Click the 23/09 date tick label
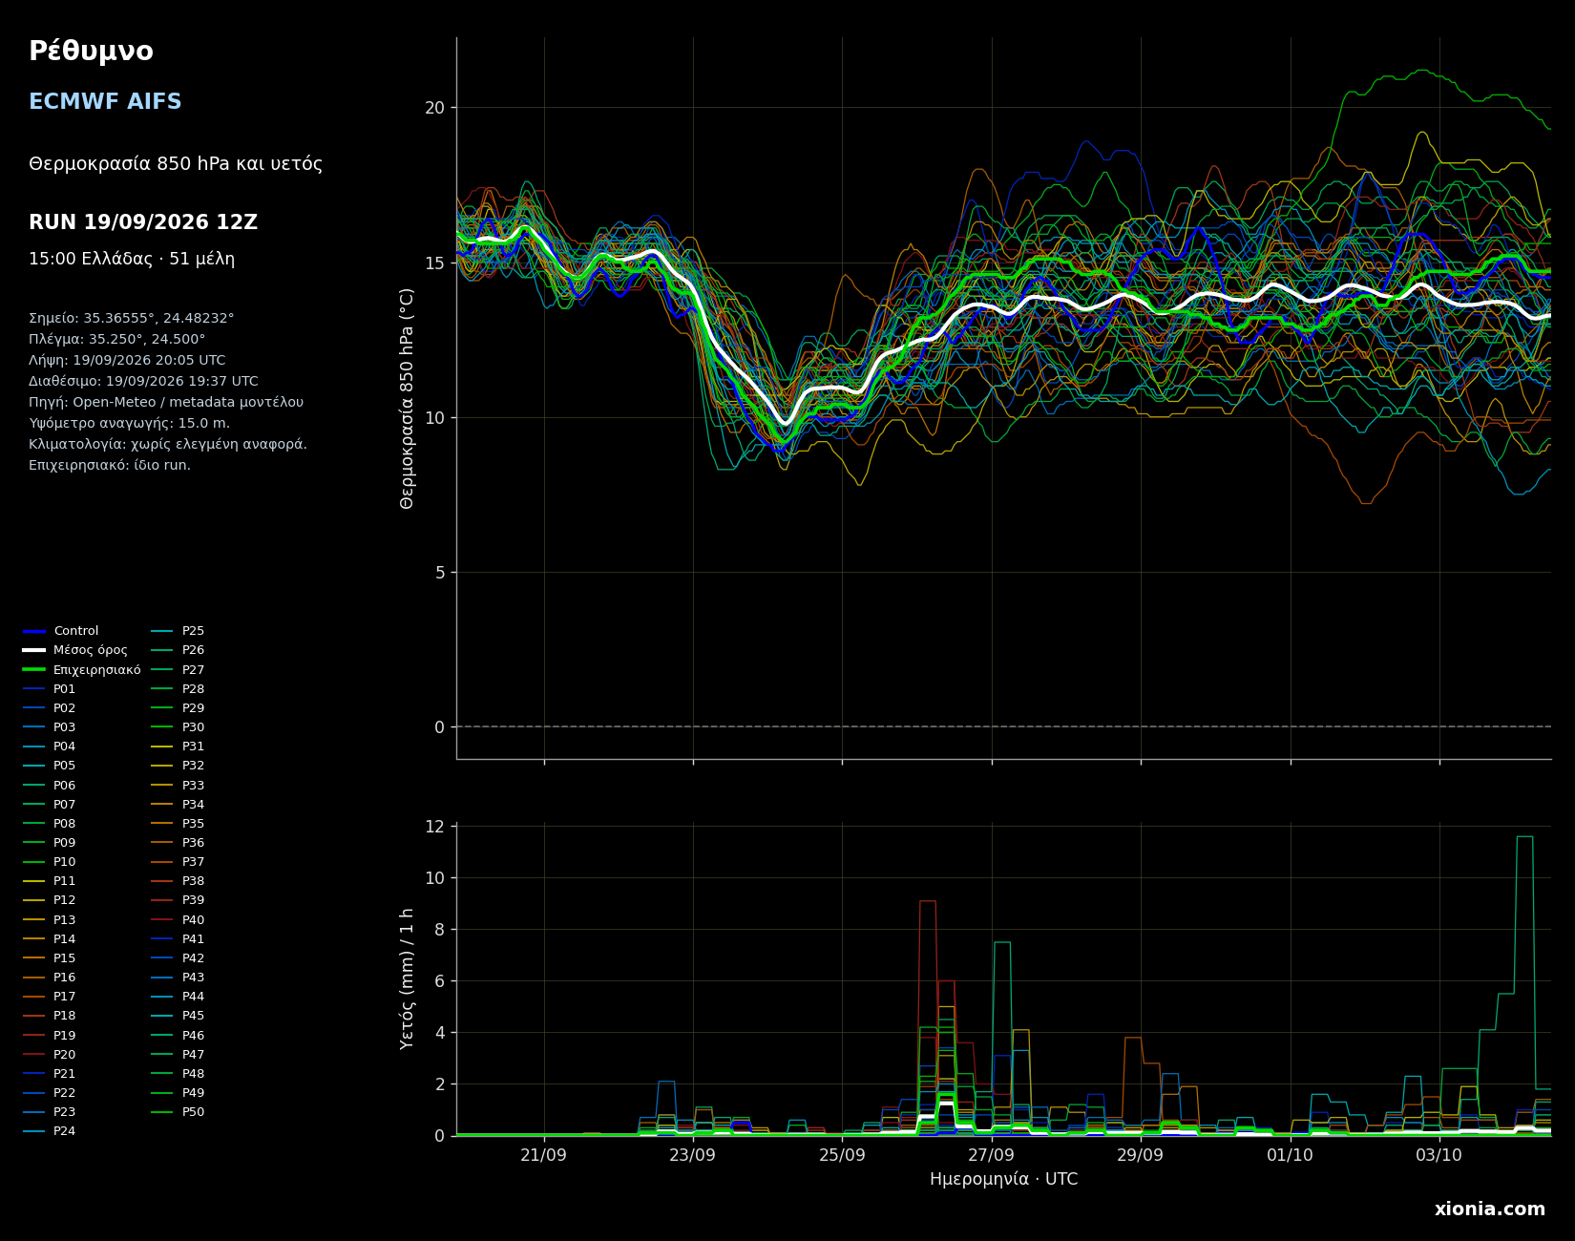Viewport: 1575px width, 1241px height. click(692, 1155)
